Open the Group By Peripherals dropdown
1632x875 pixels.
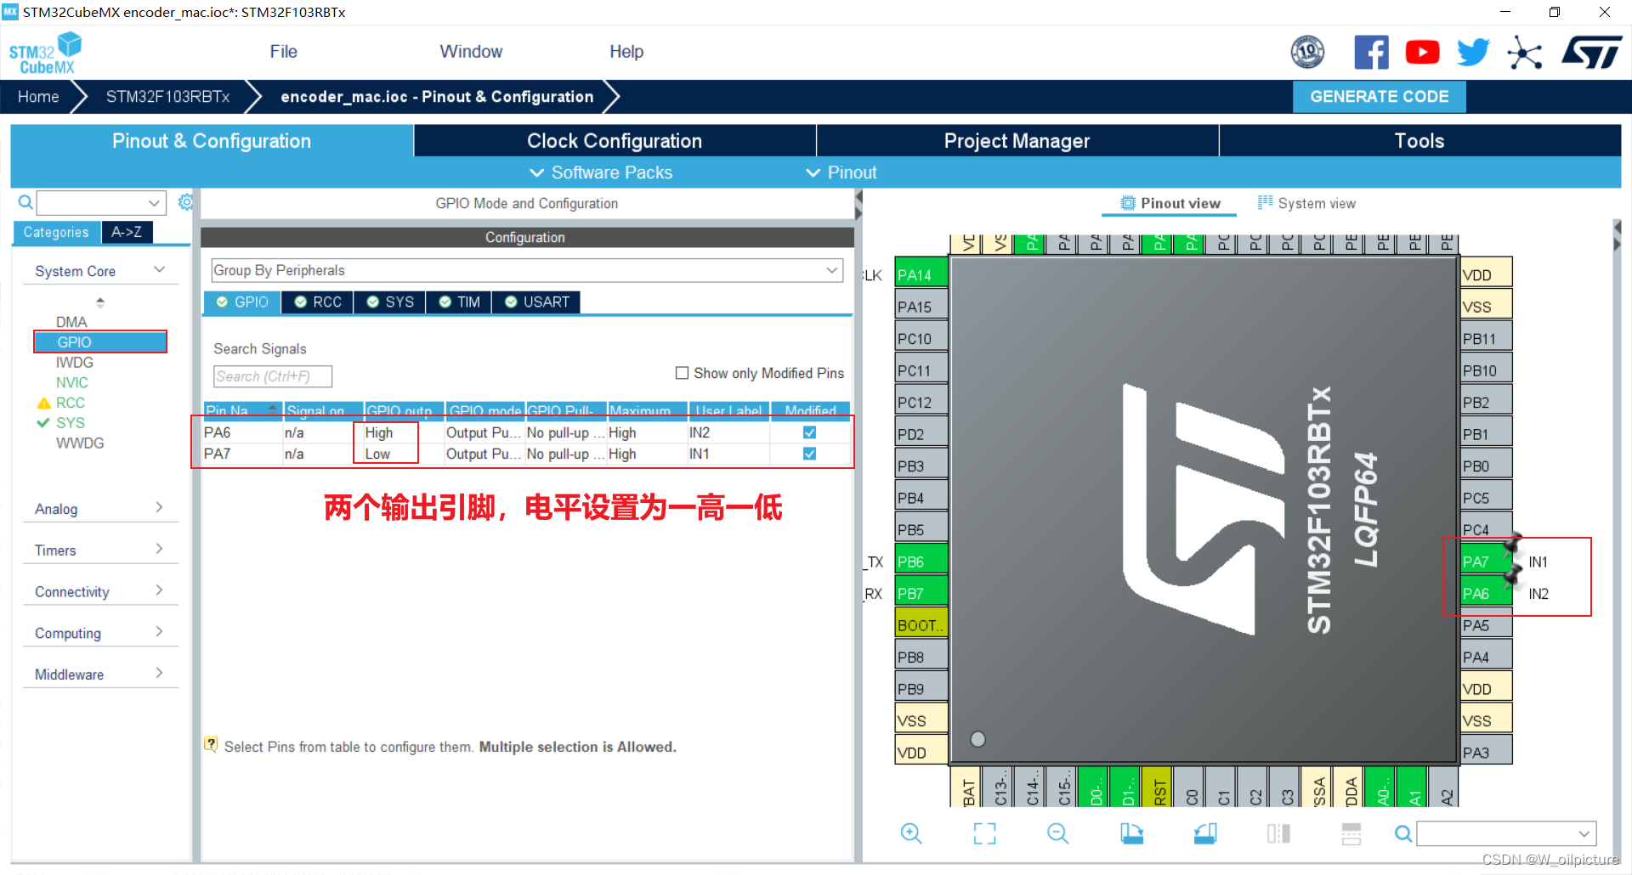click(527, 270)
